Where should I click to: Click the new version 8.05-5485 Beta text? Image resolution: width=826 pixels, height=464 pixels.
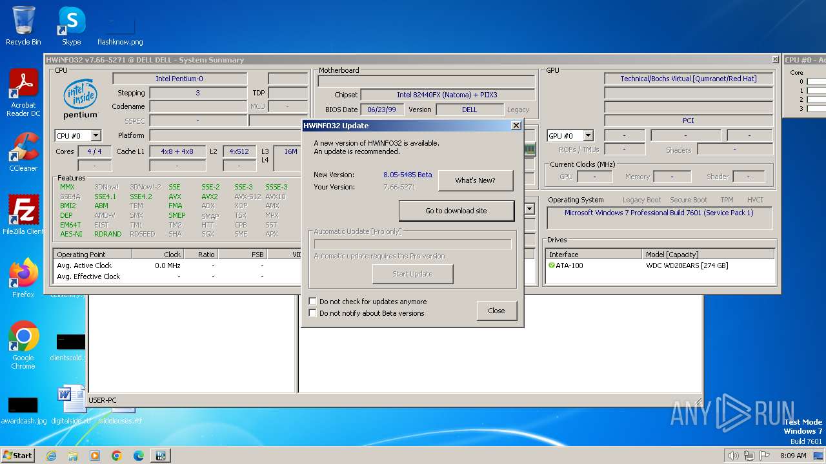(x=408, y=175)
